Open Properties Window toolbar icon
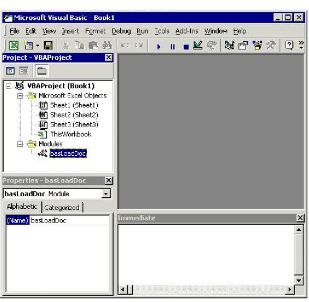Screen dimensions: 309x302 pos(243,46)
